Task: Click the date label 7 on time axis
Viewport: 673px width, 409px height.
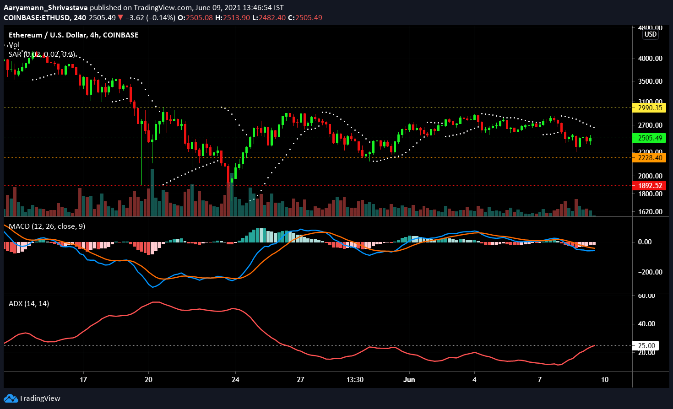Action: (x=540, y=380)
